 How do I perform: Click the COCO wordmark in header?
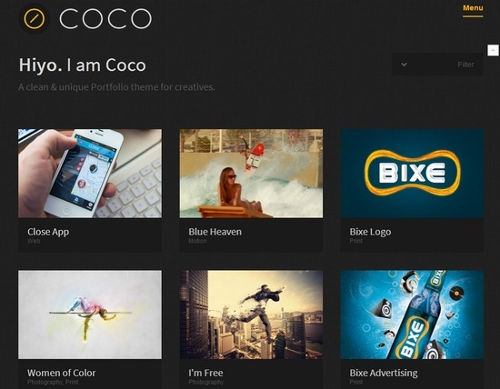click(x=105, y=19)
